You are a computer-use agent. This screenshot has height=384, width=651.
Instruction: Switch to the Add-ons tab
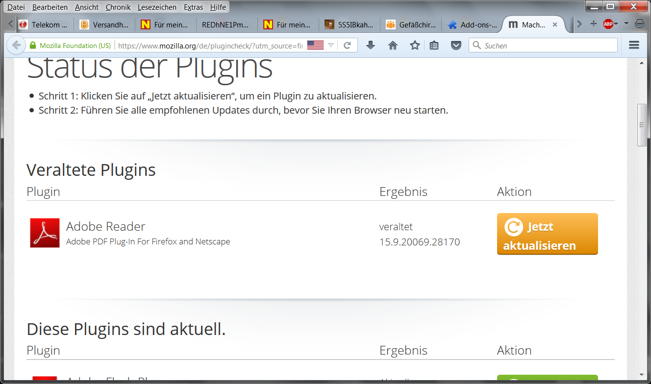(x=472, y=24)
